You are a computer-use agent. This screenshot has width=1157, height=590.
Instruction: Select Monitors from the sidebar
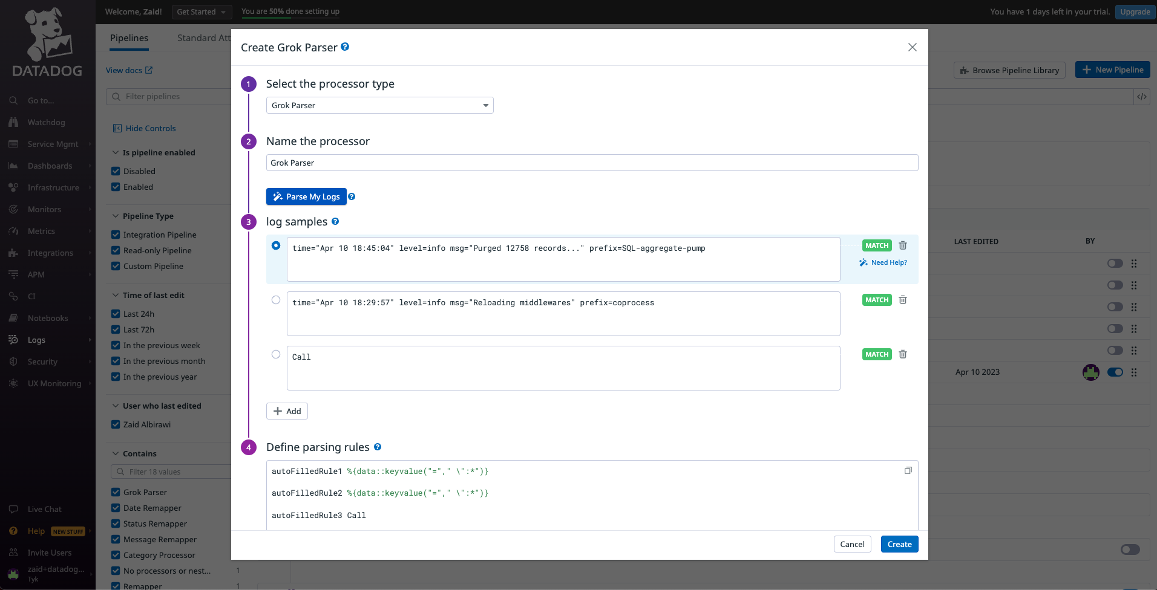point(44,209)
